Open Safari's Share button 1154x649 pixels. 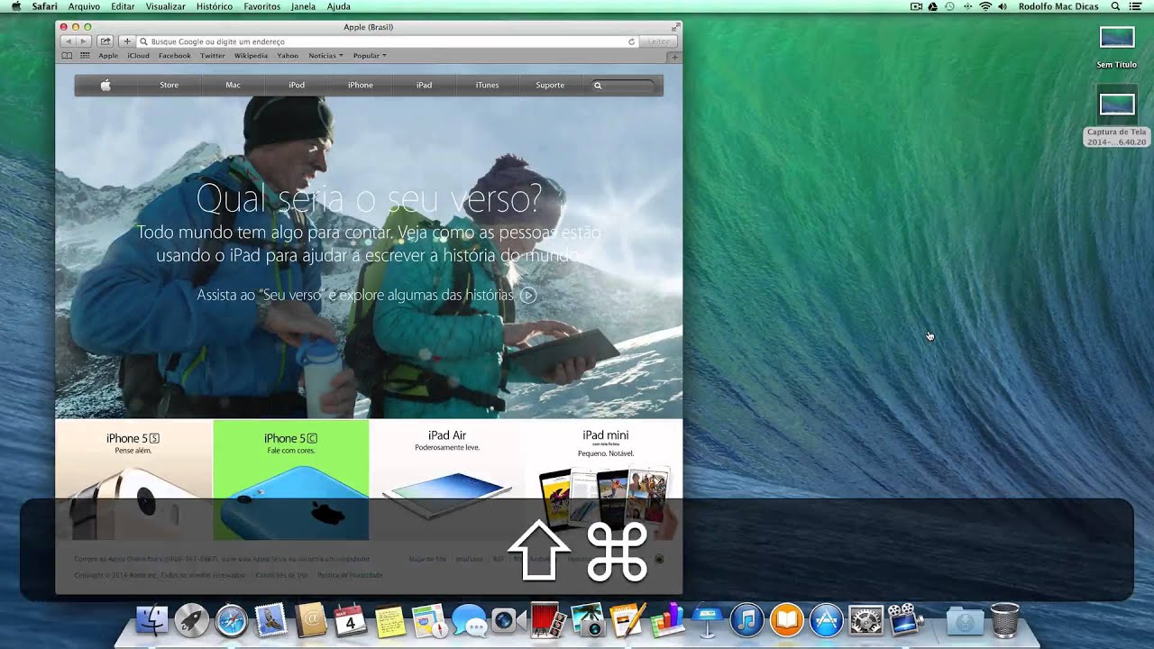click(105, 41)
